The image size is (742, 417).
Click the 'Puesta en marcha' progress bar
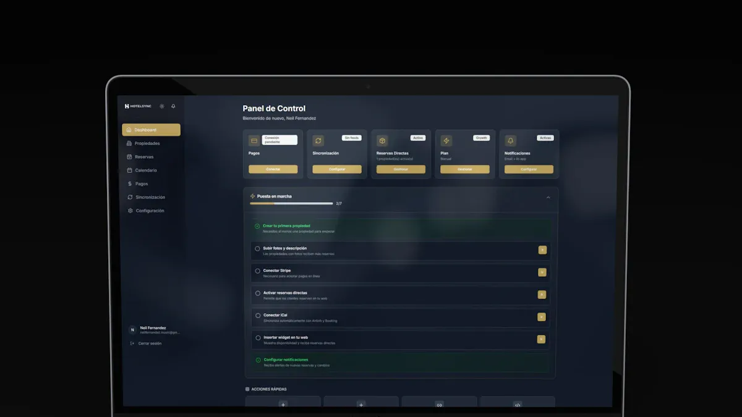tap(291, 203)
